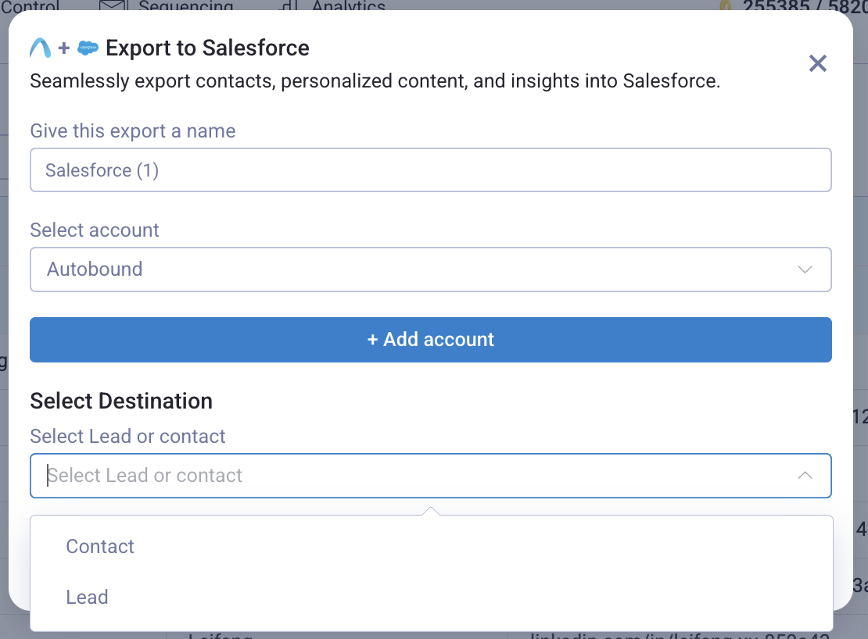Screen dimensions: 868x639
Task: Click the 'Export to Salesforce' heading text
Action: (x=207, y=48)
